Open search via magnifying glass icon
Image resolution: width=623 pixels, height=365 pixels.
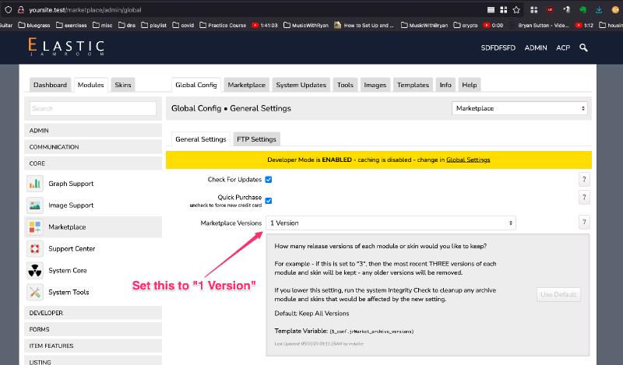tap(583, 48)
